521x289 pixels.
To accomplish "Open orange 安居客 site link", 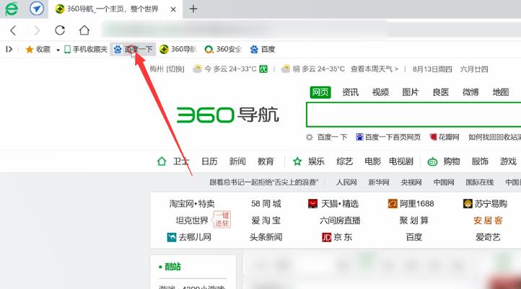I will coord(488,221).
